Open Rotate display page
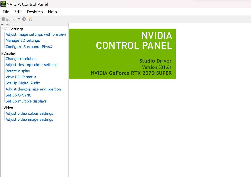The image size is (251, 177). tap(18, 71)
